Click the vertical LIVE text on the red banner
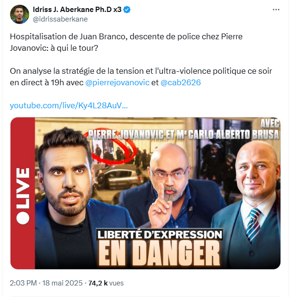 23,188
